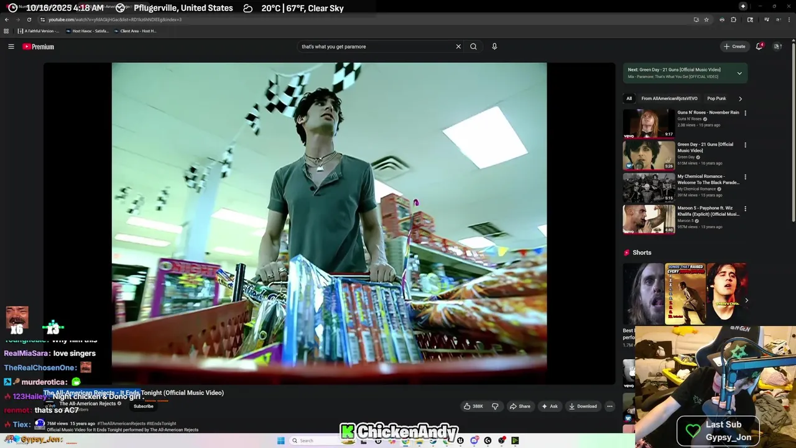Open the 'Client Area - Host H...' bookmark
Viewport: 796px width, 448px height.
[x=135, y=31]
